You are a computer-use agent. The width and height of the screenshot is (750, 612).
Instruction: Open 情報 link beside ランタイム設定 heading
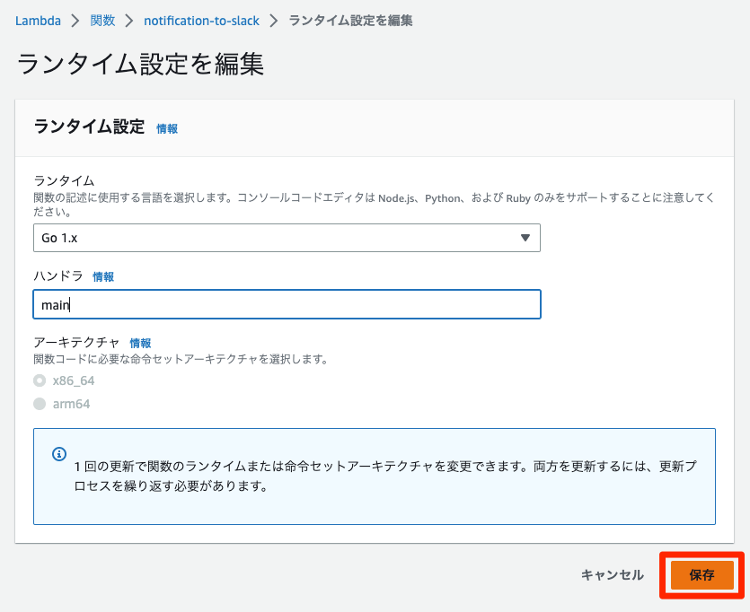167,128
